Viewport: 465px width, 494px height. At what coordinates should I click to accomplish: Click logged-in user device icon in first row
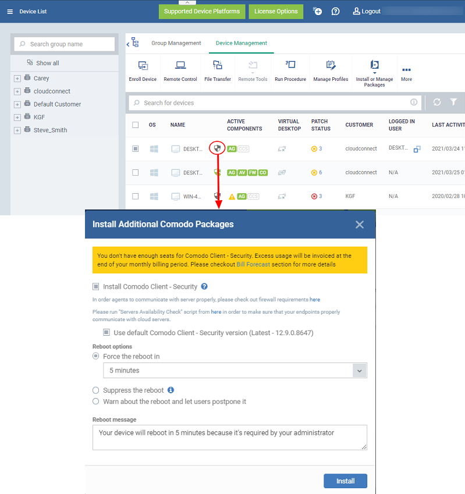417,149
